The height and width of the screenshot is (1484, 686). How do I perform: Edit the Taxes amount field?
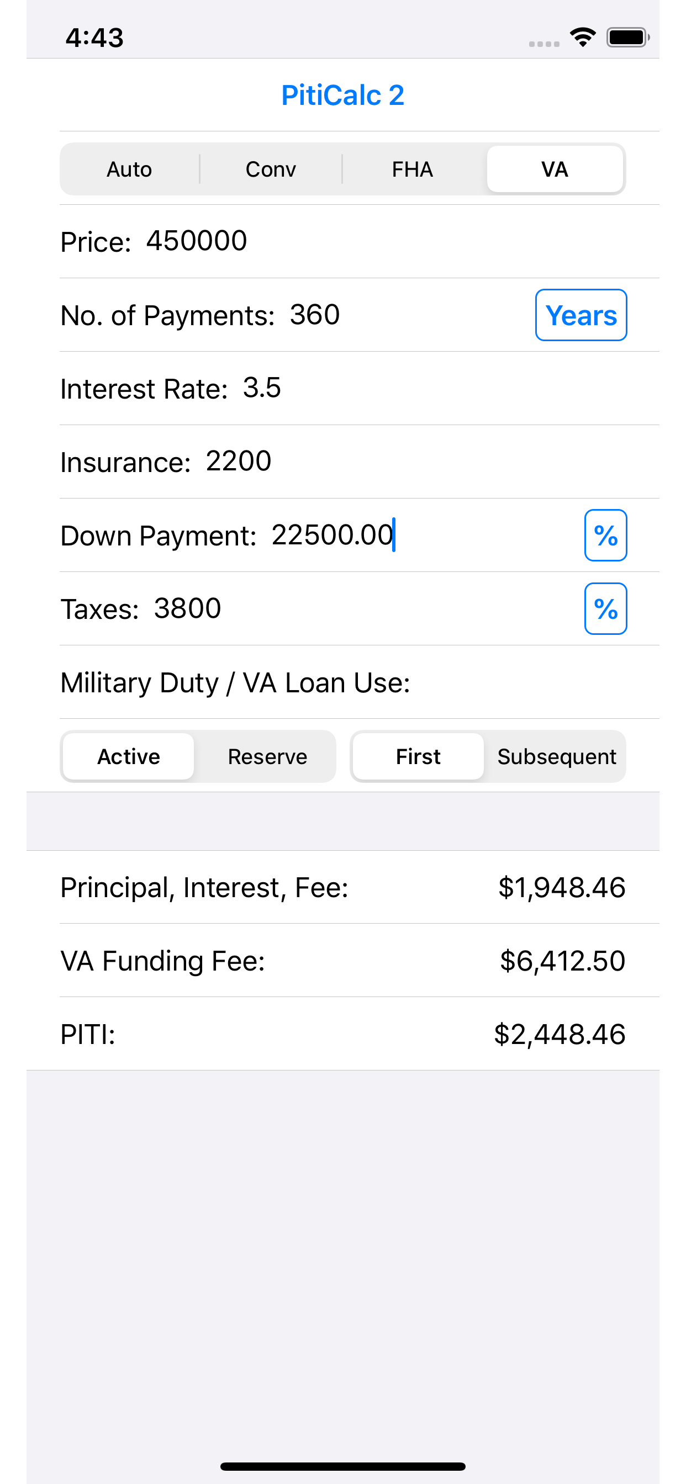[x=187, y=608]
